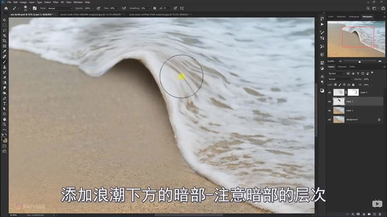
Task: Open the Add layer mask icon
Action: 358,214
